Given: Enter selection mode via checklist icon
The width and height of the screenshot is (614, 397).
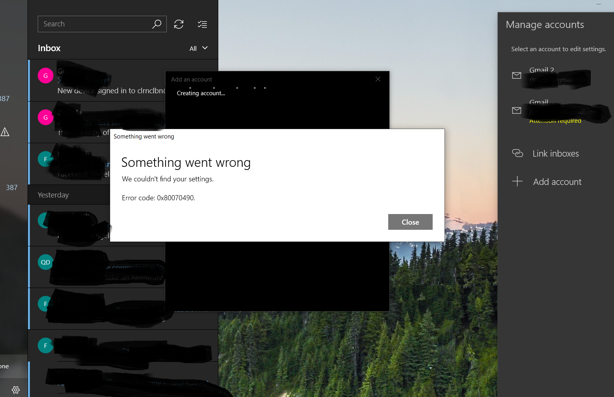Looking at the screenshot, I should [202, 24].
